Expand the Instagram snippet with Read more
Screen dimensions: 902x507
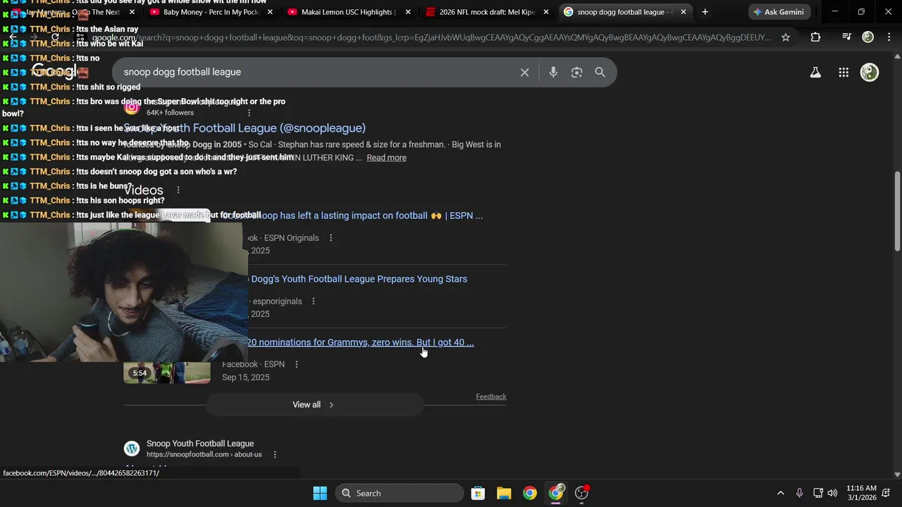[x=386, y=158]
